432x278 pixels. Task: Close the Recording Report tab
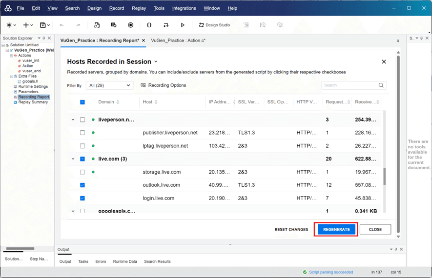[144, 40]
